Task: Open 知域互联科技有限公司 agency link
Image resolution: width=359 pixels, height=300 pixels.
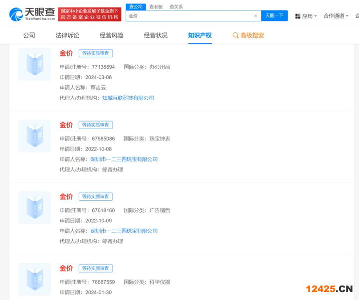Action: click(128, 98)
